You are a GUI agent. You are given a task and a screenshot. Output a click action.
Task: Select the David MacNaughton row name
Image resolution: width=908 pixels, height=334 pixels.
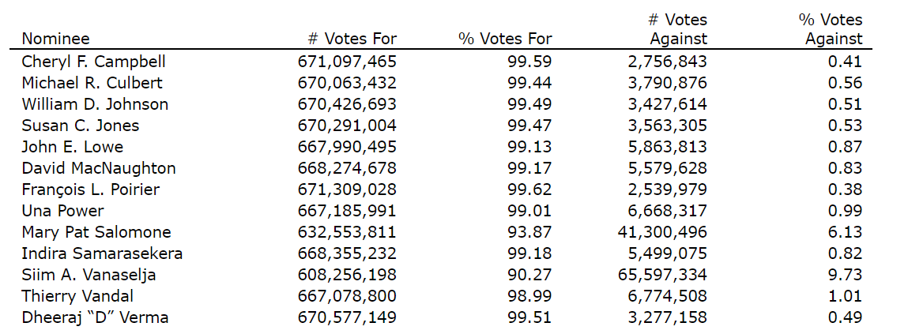[x=99, y=168]
